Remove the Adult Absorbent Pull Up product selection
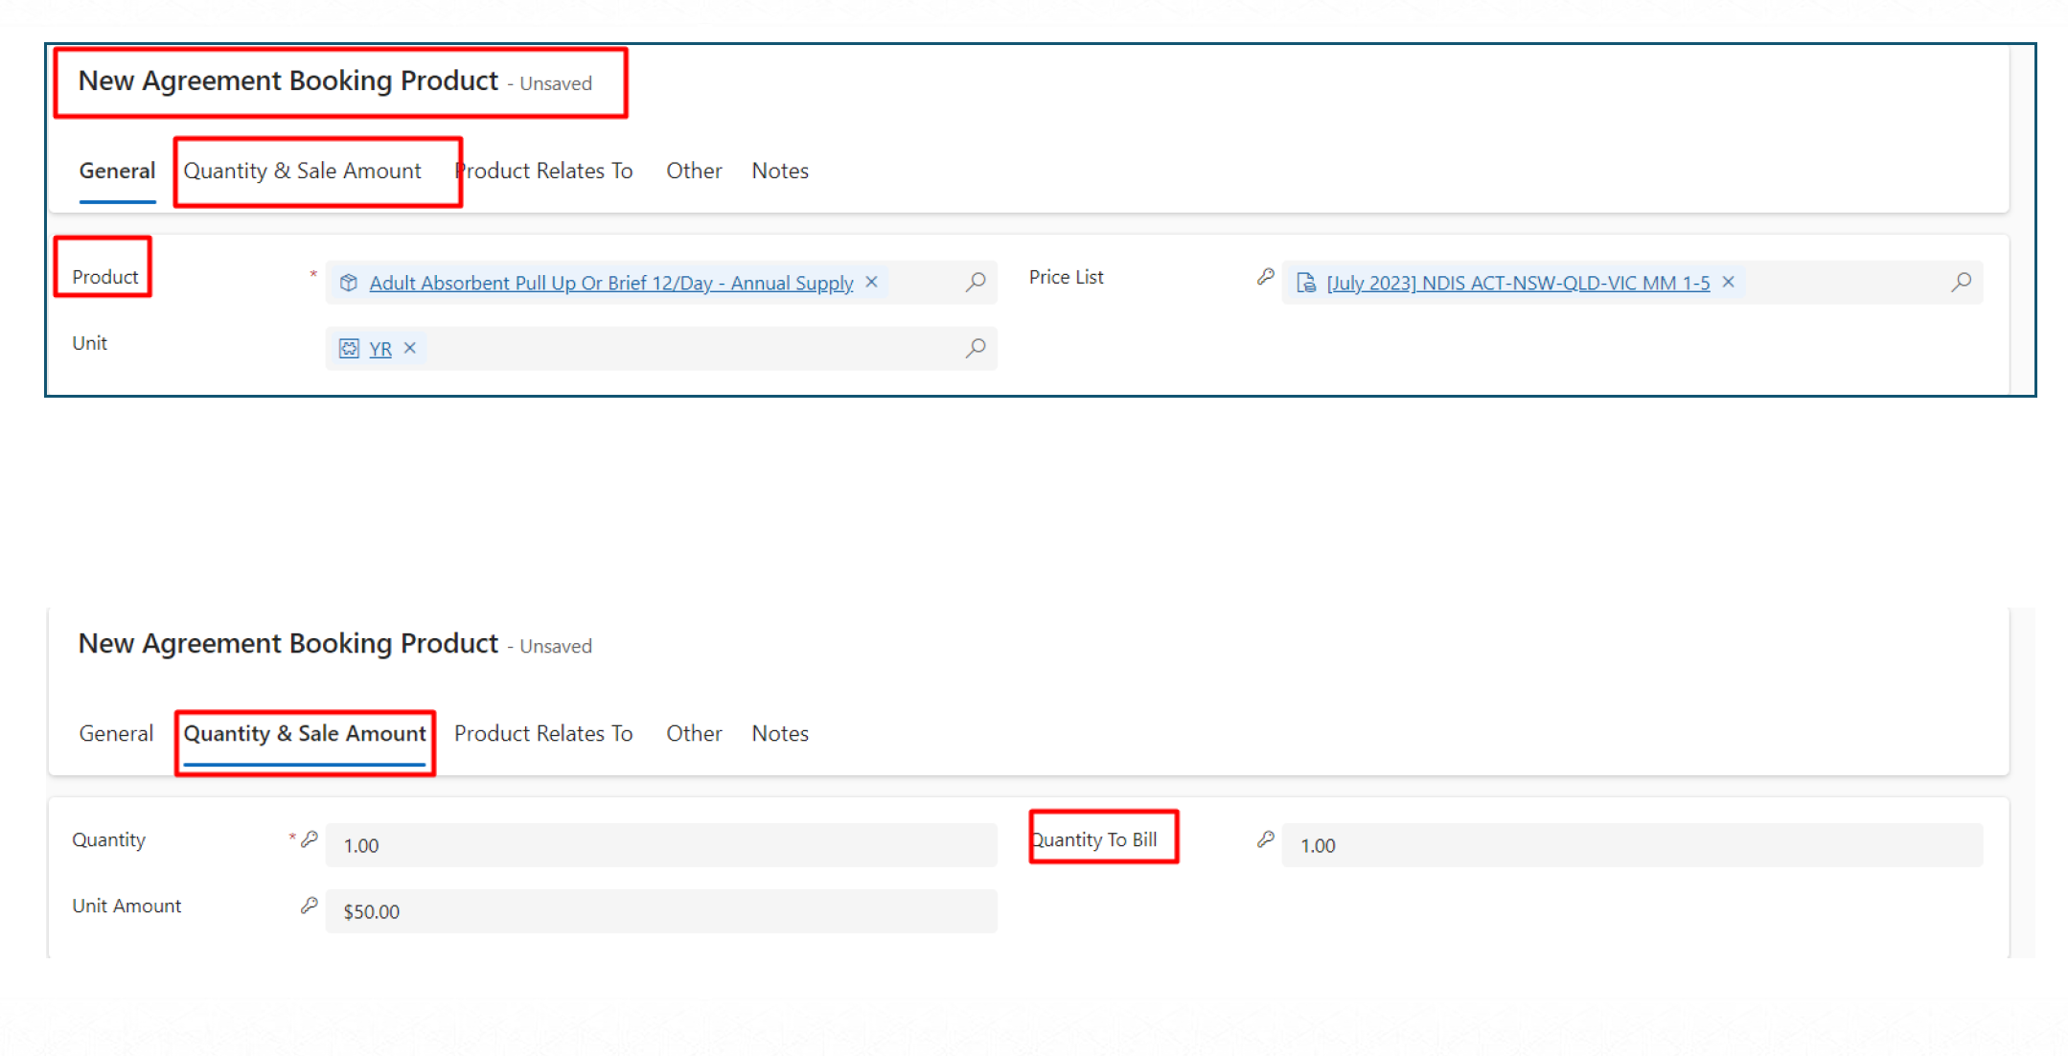2068x1056 pixels. click(x=871, y=282)
